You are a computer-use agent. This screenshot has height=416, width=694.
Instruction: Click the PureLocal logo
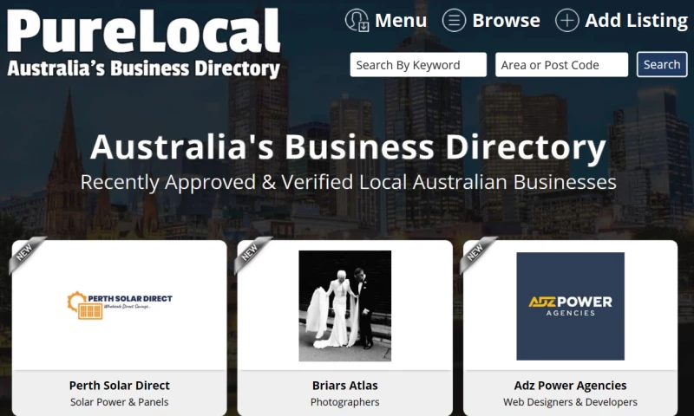(x=143, y=43)
